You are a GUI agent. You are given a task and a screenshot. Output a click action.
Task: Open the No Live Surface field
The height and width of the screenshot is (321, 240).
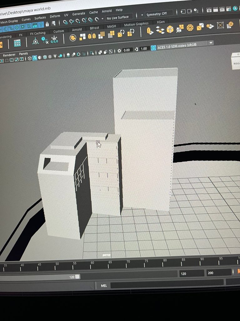[x=119, y=18]
